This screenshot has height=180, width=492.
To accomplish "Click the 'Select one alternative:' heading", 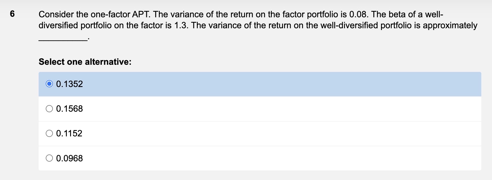I will tap(85, 62).
